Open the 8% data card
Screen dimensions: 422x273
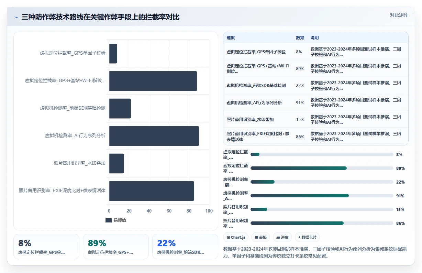coord(46,247)
